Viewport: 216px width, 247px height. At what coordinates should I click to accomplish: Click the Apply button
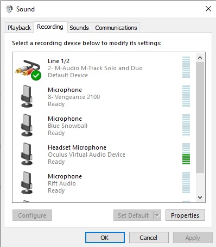pos(193,238)
